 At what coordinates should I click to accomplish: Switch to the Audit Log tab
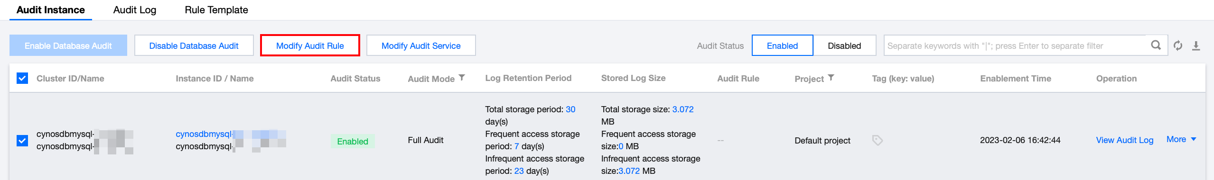(135, 10)
